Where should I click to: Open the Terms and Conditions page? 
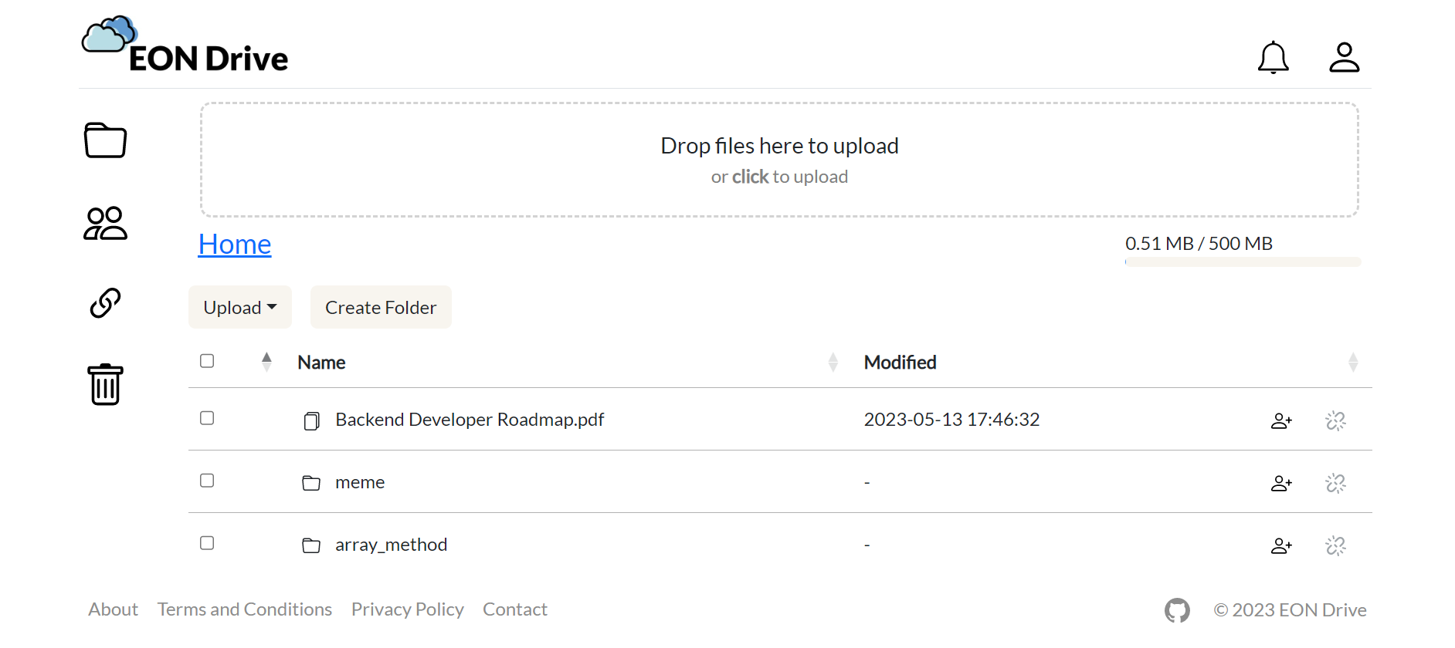pyautogui.click(x=244, y=609)
